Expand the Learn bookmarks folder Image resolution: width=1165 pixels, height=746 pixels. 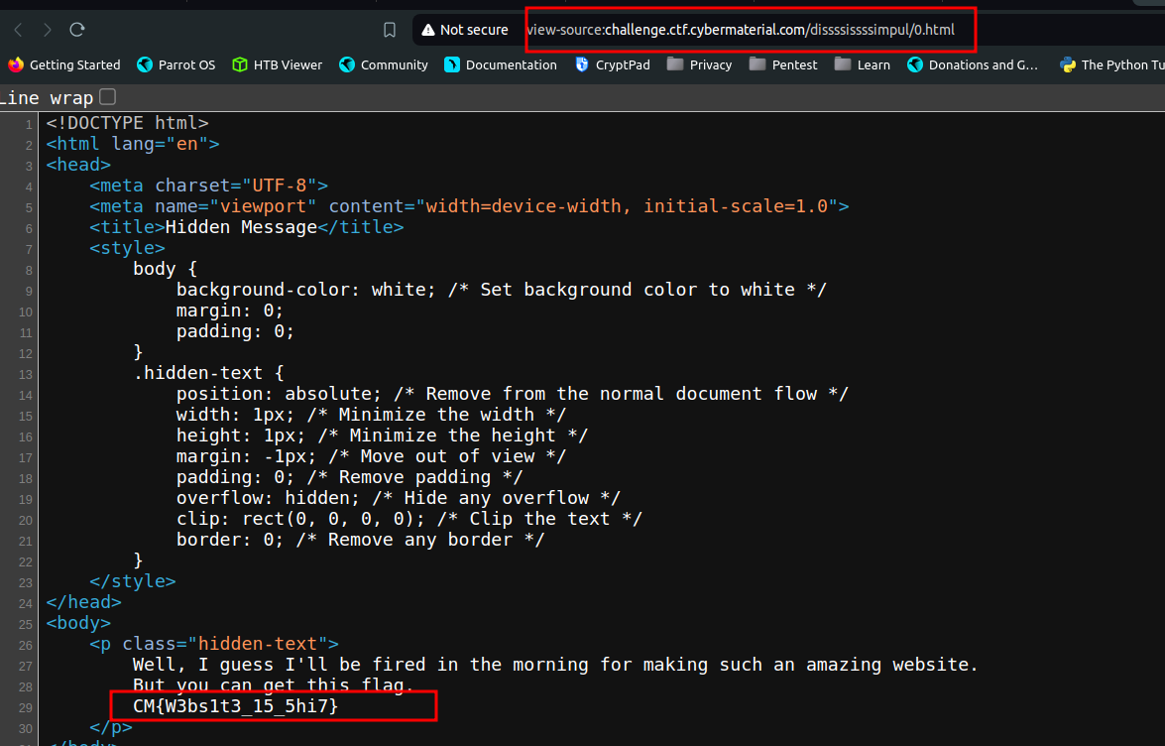[x=863, y=64]
